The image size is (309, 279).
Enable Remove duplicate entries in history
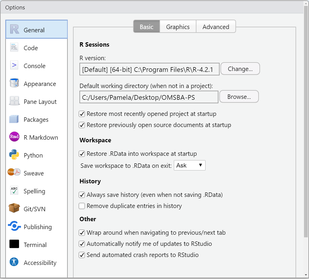(x=82, y=206)
